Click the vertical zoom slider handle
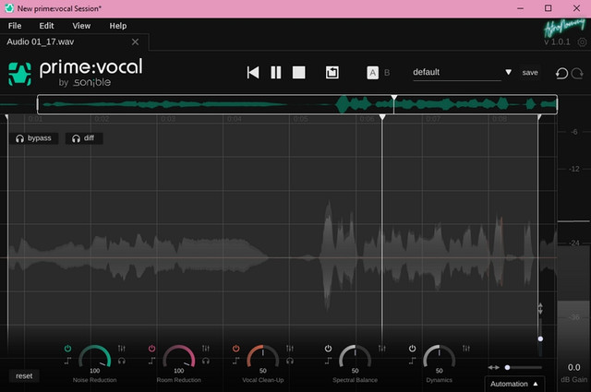Image resolution: width=591 pixels, height=392 pixels. coord(540,339)
